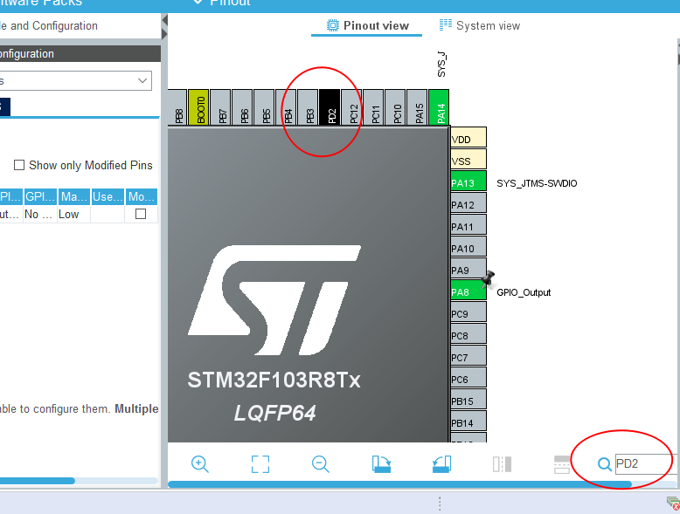Select the PC12 pin on the chip

click(352, 107)
